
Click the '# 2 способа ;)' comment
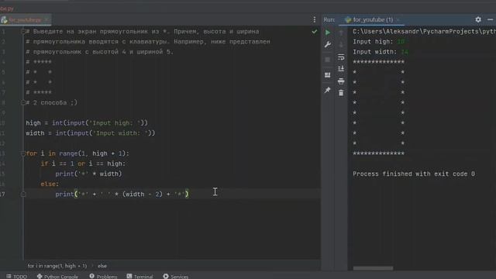52,102
